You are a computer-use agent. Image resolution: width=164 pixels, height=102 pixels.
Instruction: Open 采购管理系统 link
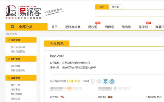point(18,70)
